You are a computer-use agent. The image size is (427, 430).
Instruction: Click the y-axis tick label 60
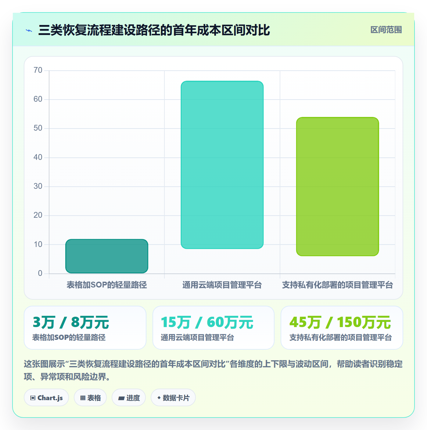coord(38,99)
